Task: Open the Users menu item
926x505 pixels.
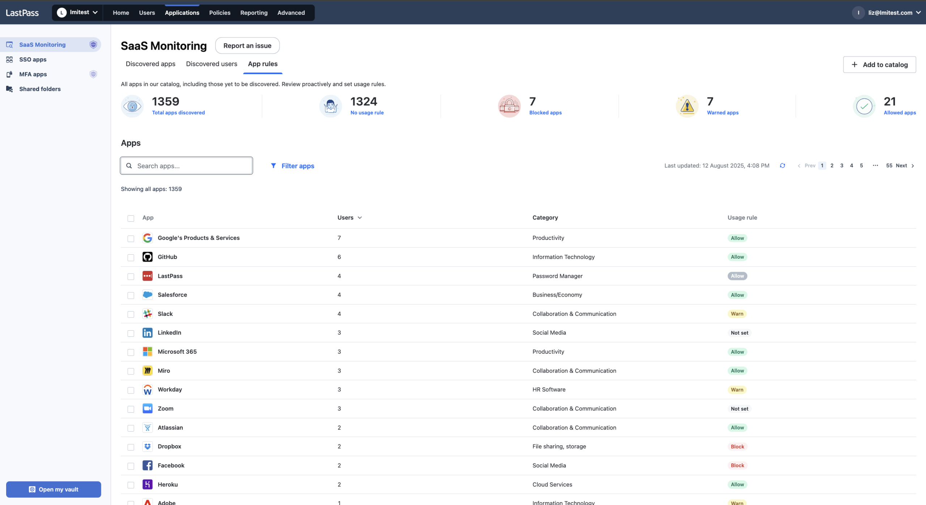Action: pos(147,13)
